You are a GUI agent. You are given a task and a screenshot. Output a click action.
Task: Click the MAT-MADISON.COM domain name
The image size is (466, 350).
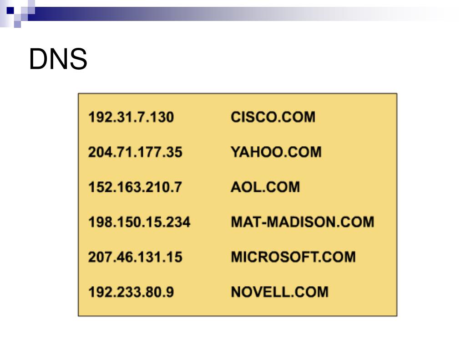[303, 222]
